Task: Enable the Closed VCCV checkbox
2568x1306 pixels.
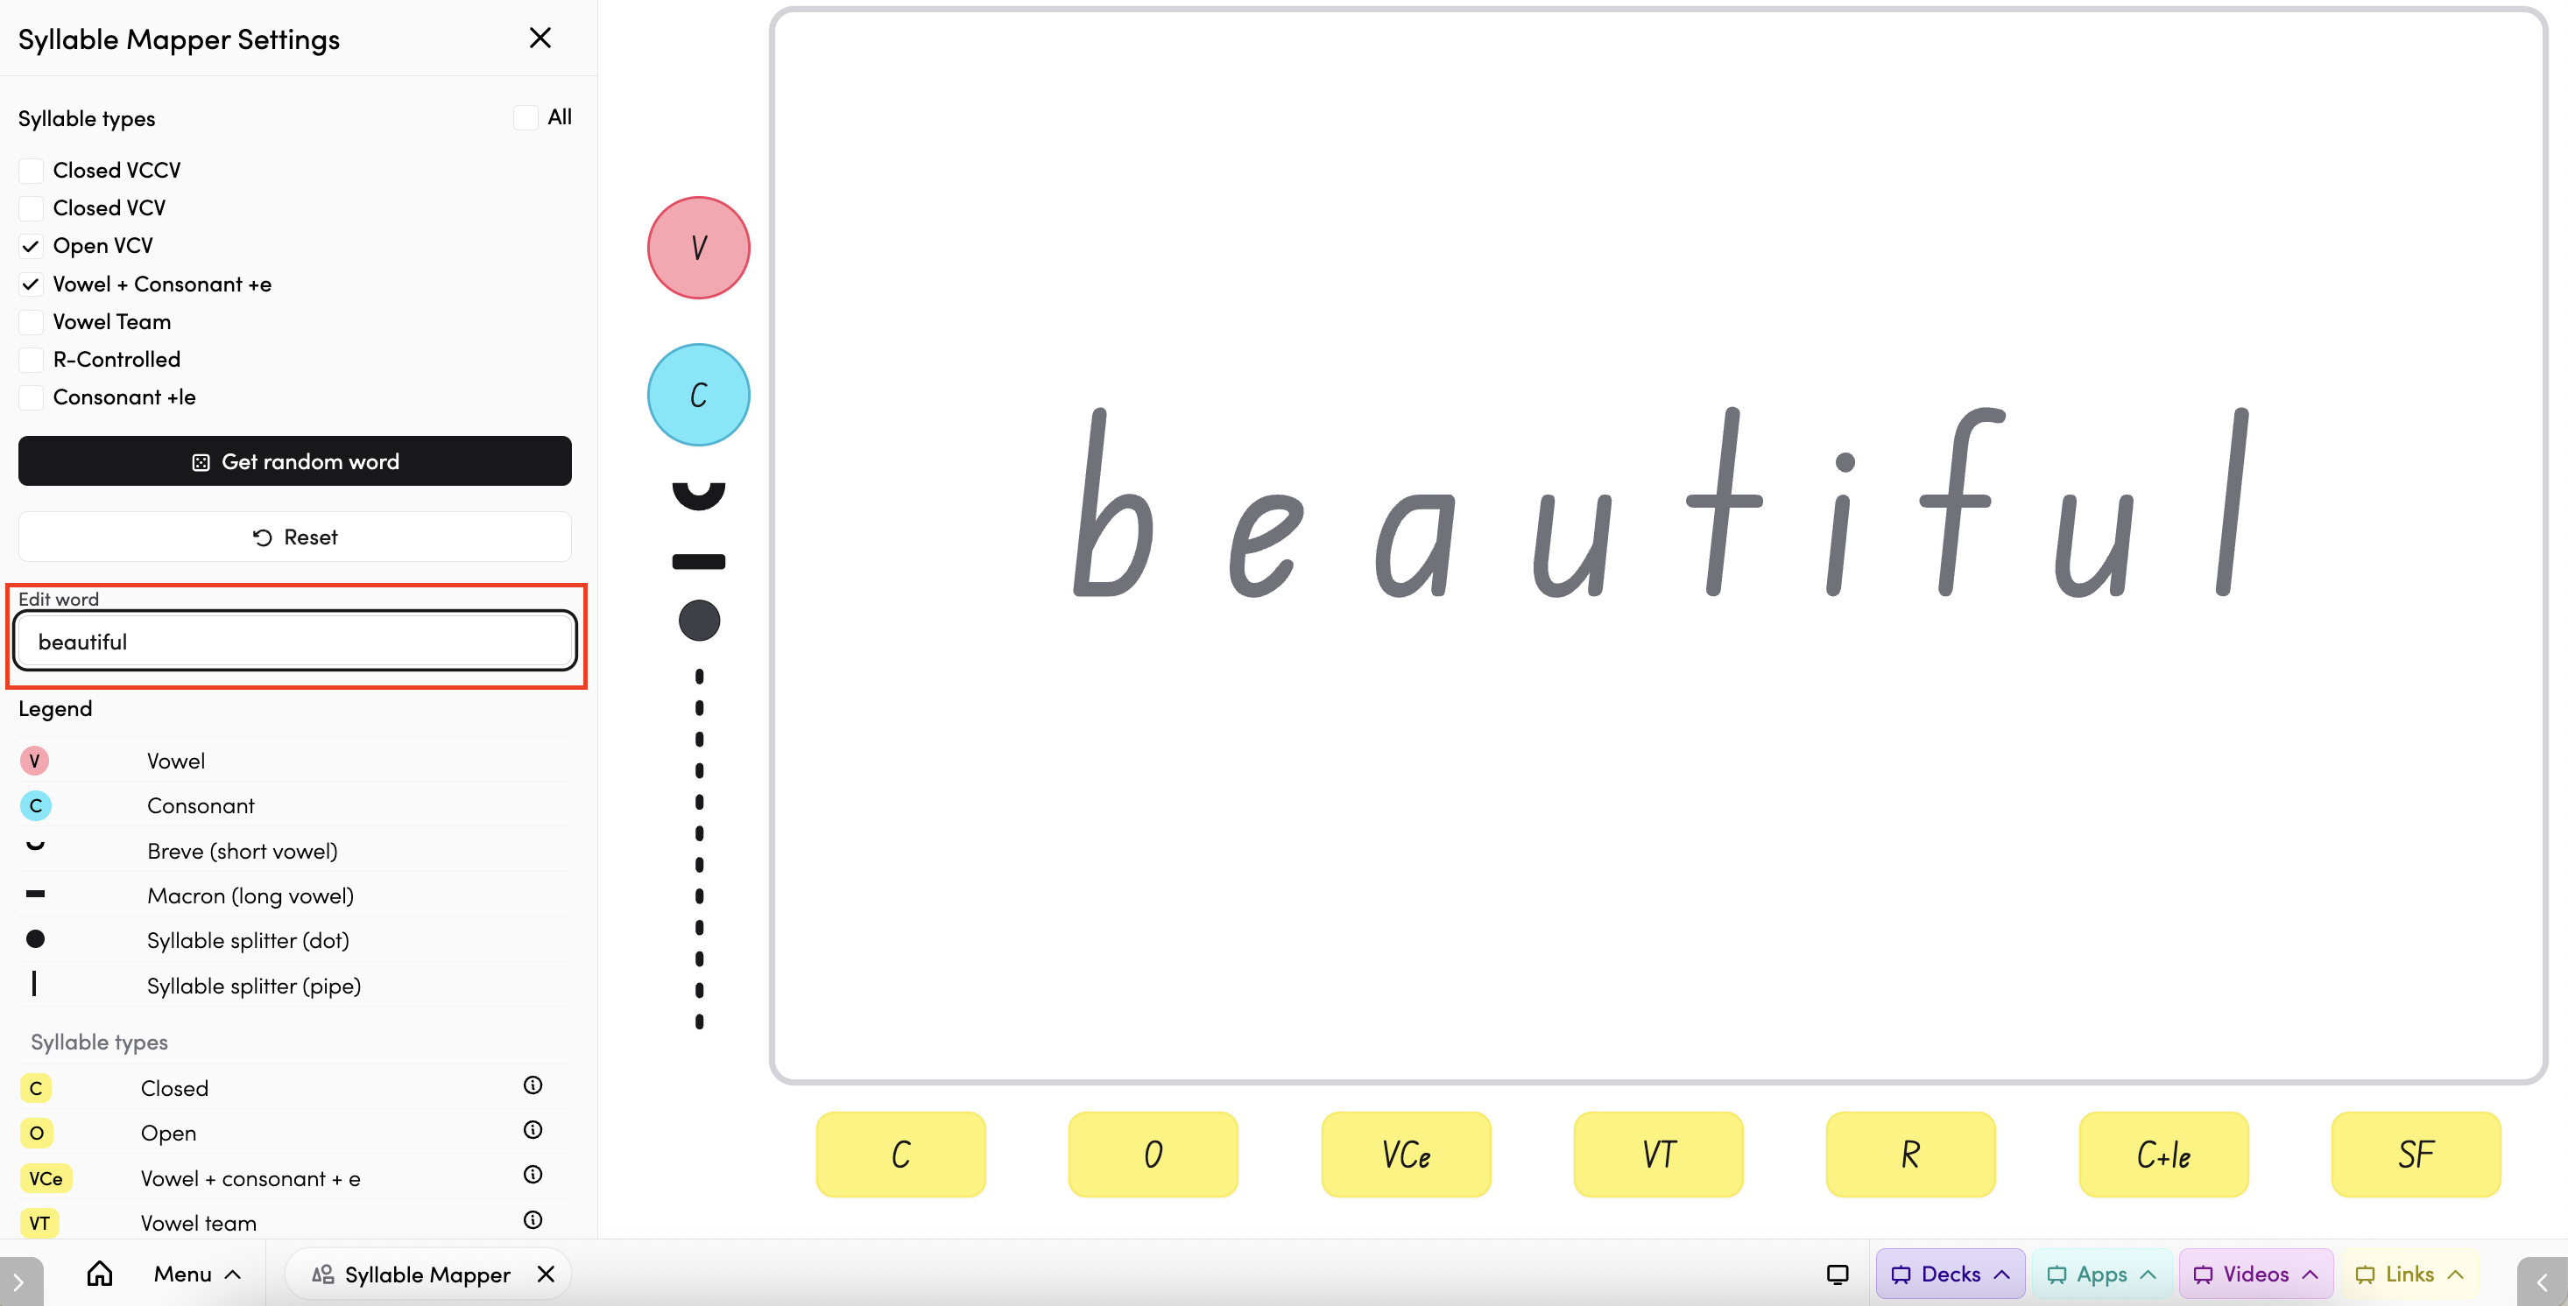Action: point(31,171)
